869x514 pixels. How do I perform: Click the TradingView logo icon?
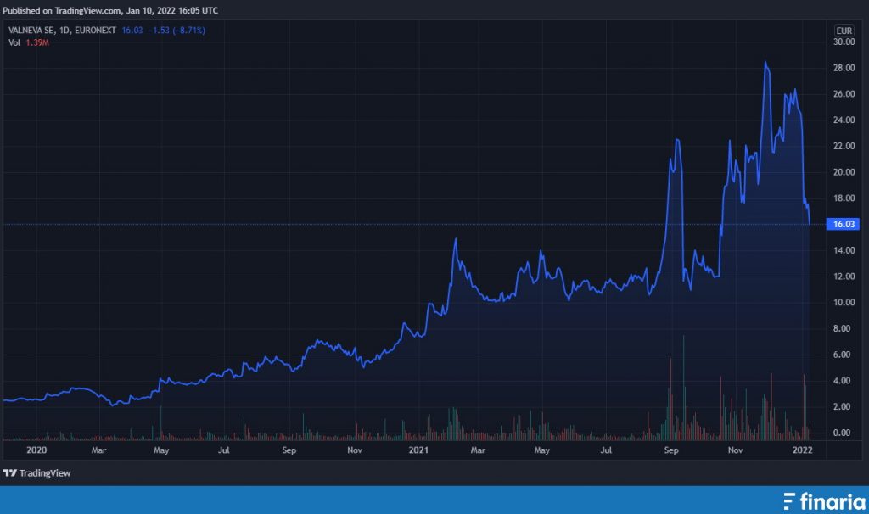10,473
